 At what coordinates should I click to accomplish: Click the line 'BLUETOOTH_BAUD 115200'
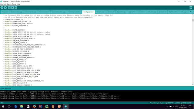[19, 24]
